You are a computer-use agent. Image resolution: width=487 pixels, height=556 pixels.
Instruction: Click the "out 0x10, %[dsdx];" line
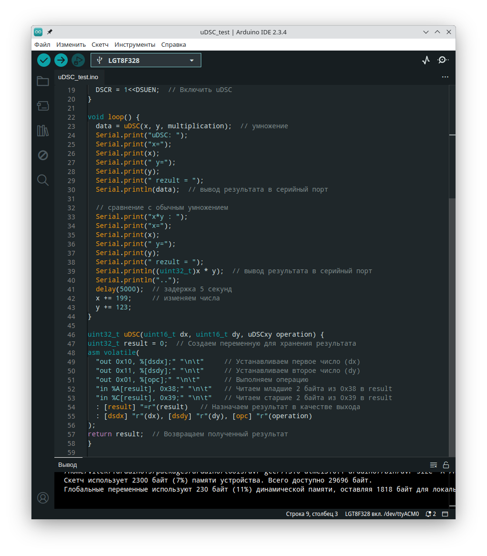coord(150,361)
